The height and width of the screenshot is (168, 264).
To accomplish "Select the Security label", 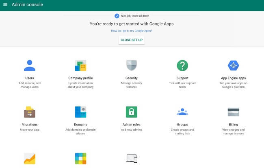I will click(132, 78).
